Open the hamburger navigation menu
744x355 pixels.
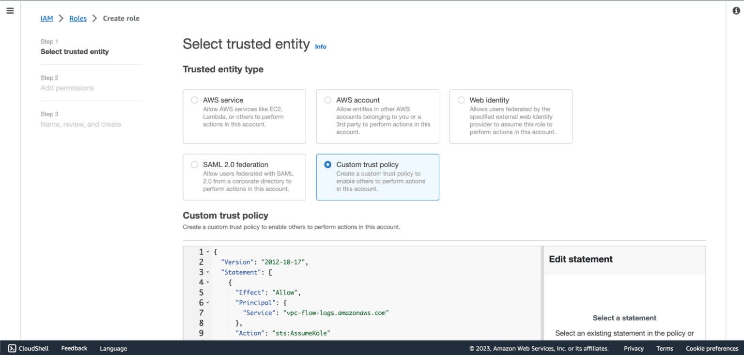(10, 11)
